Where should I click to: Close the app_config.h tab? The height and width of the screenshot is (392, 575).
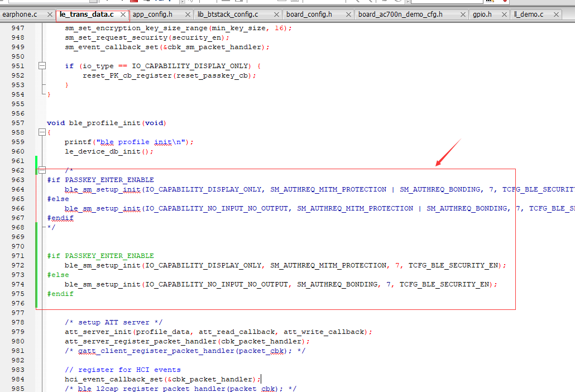pos(188,15)
